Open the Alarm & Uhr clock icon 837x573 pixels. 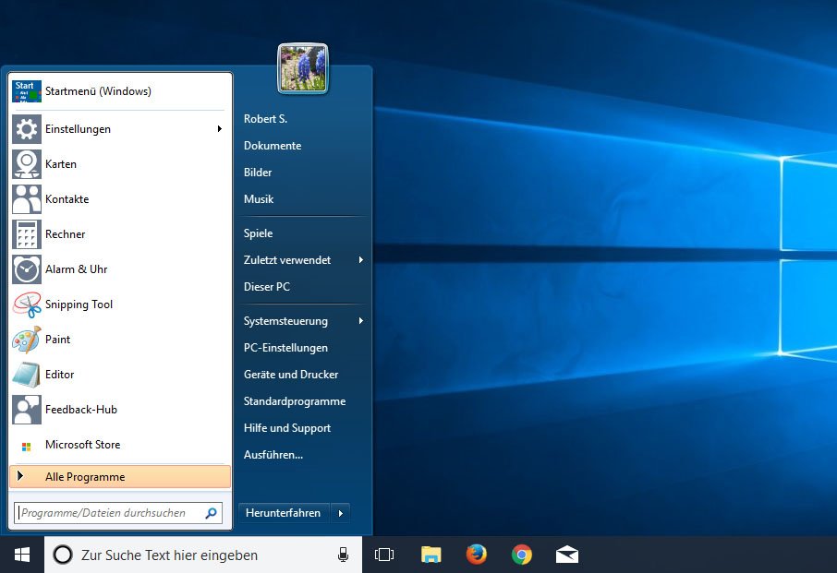coord(27,269)
